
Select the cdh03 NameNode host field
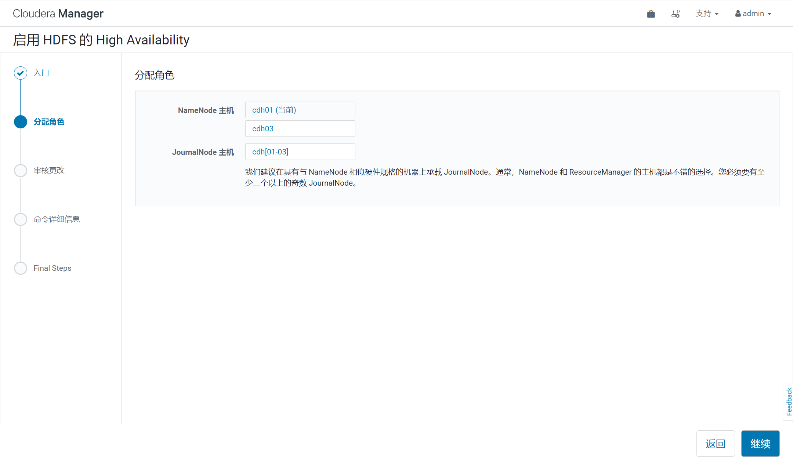point(300,129)
